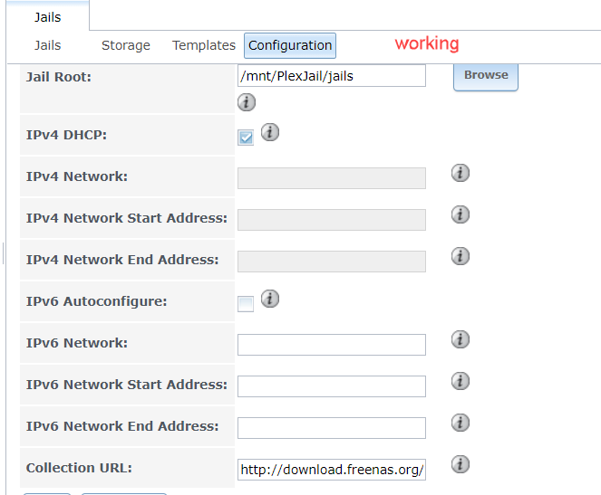Viewport: 601px width, 495px height.
Task: Disable the IPv4 DHCP checkbox
Action: pos(246,137)
